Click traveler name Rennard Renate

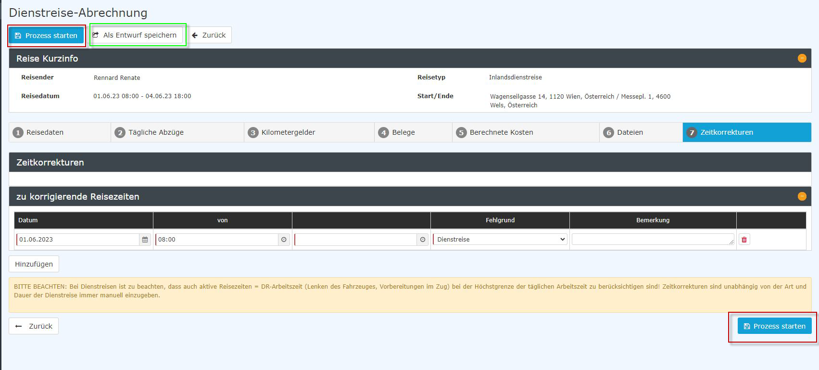117,78
